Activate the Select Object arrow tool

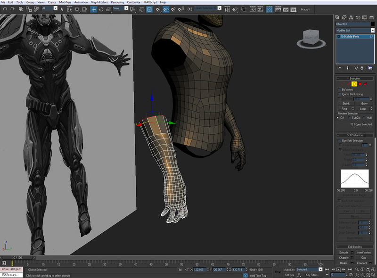tap(62, 9)
